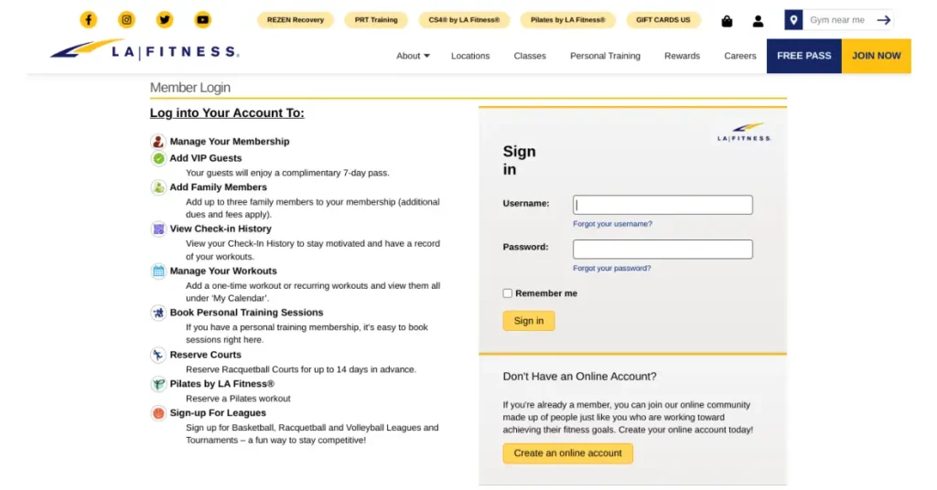
Task: Focus the Gym near me search field
Action: tap(838, 20)
